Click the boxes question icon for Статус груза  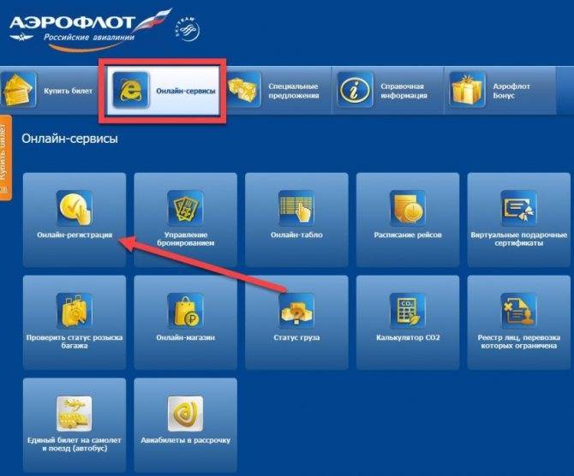click(x=296, y=311)
